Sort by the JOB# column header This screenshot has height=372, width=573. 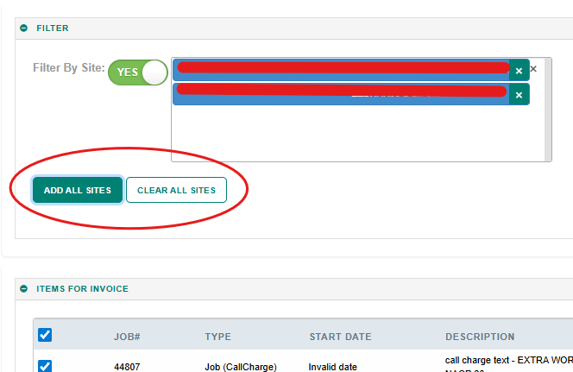[x=127, y=337]
